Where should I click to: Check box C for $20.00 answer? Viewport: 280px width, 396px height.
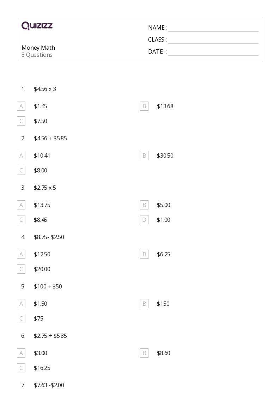pyautogui.click(x=21, y=269)
